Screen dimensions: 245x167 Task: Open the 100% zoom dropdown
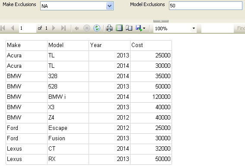194,28
